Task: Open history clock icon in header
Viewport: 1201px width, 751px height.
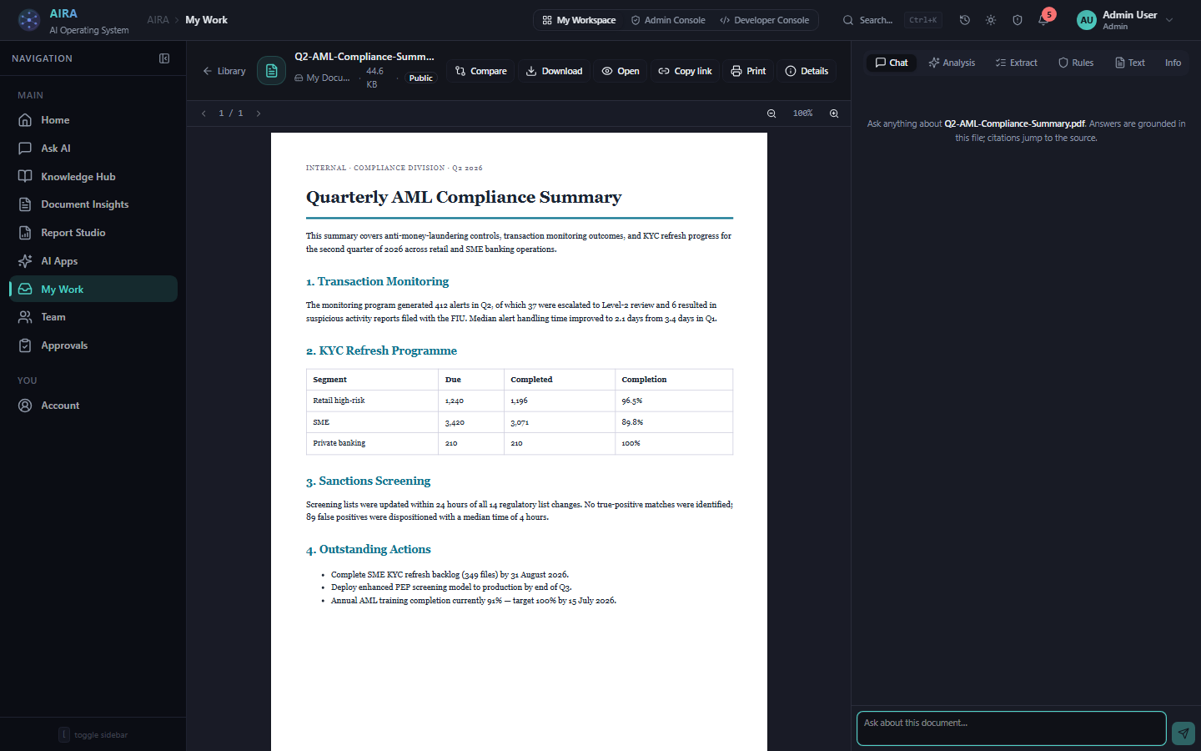Action: pyautogui.click(x=965, y=20)
